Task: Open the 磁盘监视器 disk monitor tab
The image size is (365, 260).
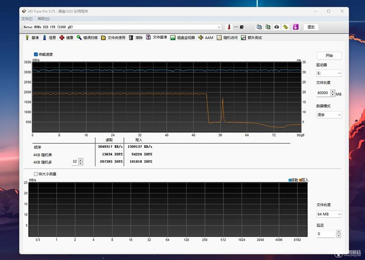Action: pyautogui.click(x=183, y=37)
